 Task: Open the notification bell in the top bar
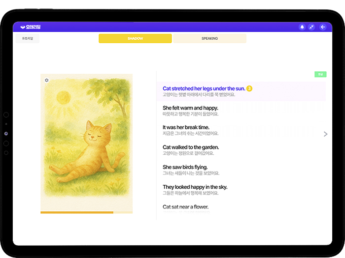tap(302, 27)
